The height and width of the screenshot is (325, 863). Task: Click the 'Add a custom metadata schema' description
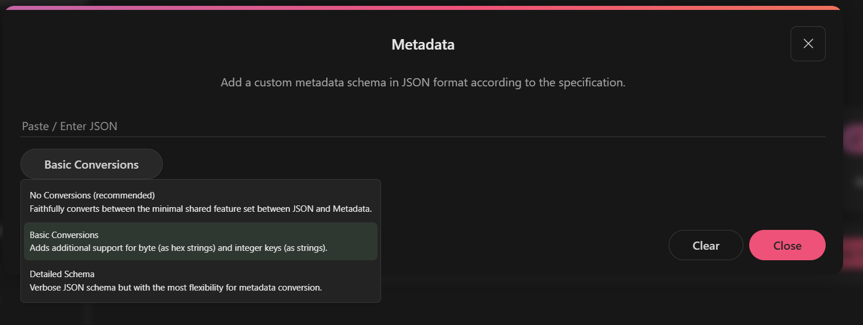tap(422, 82)
